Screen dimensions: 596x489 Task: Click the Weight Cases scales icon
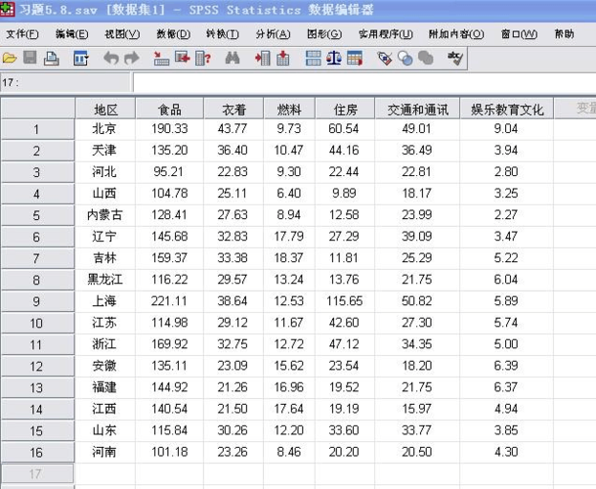click(x=334, y=59)
